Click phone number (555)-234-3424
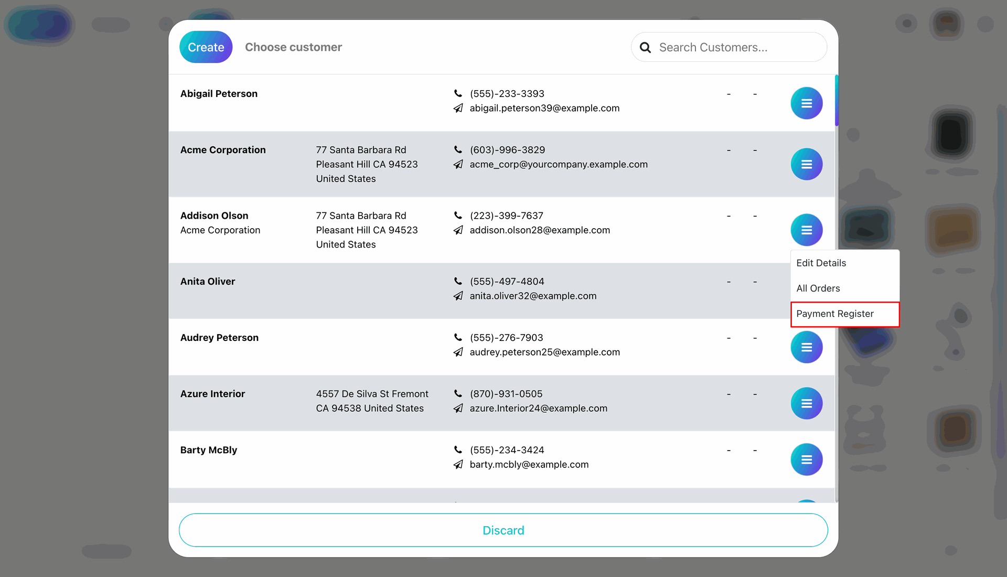The height and width of the screenshot is (577, 1007). 507,450
